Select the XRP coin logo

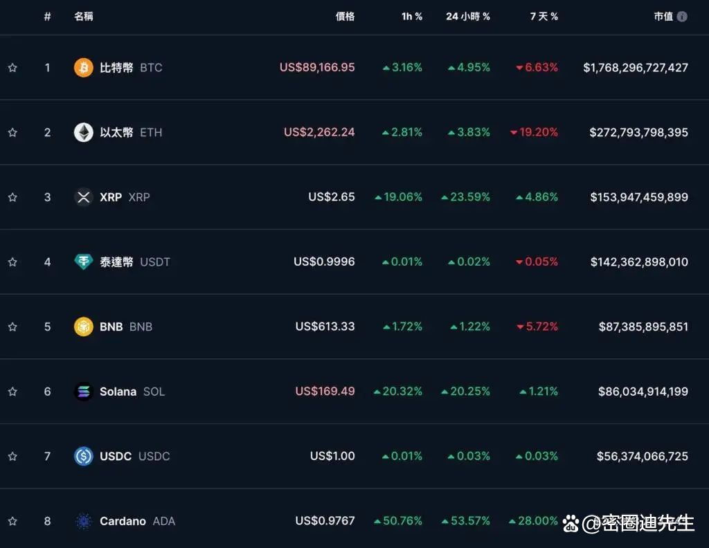[83, 197]
